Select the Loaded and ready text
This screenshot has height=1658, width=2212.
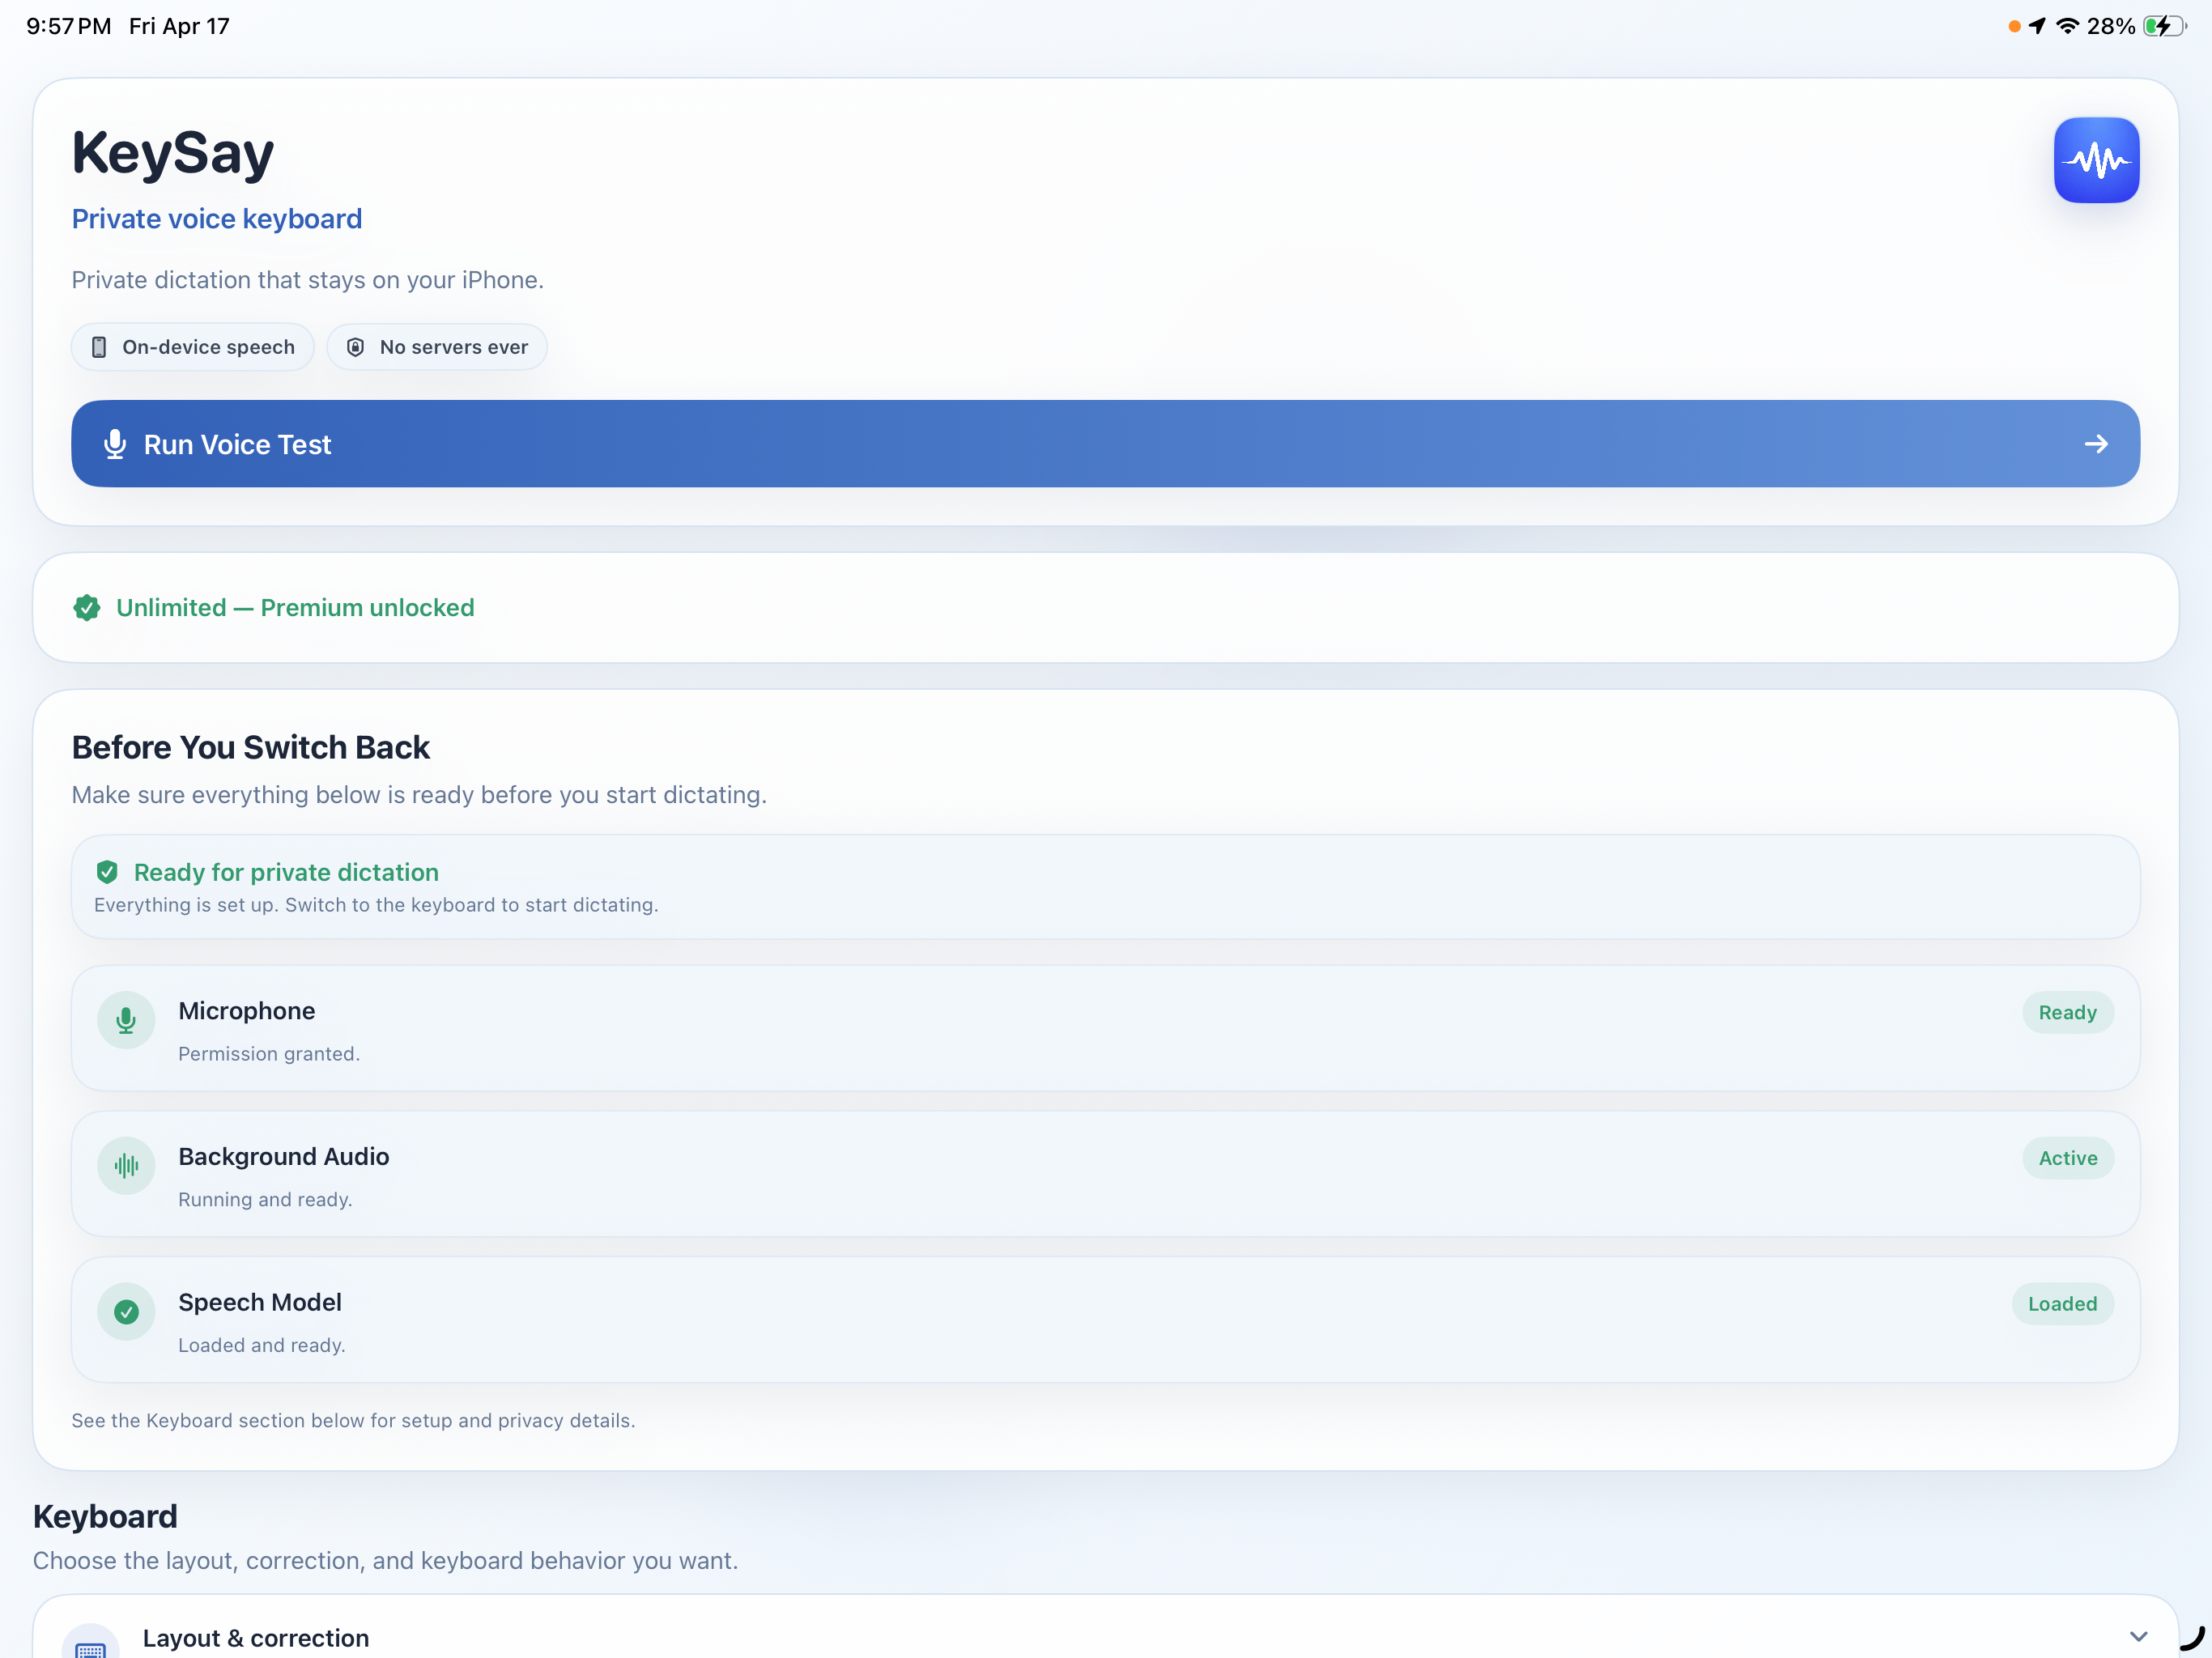[262, 1345]
